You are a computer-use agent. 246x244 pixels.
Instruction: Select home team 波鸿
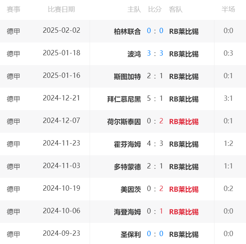pyautogui.click(x=134, y=54)
